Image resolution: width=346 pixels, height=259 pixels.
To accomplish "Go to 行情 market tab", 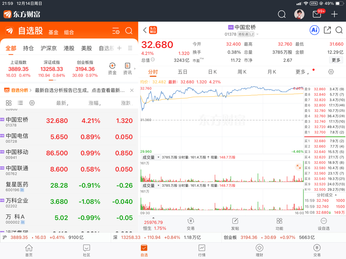I will [202, 251].
